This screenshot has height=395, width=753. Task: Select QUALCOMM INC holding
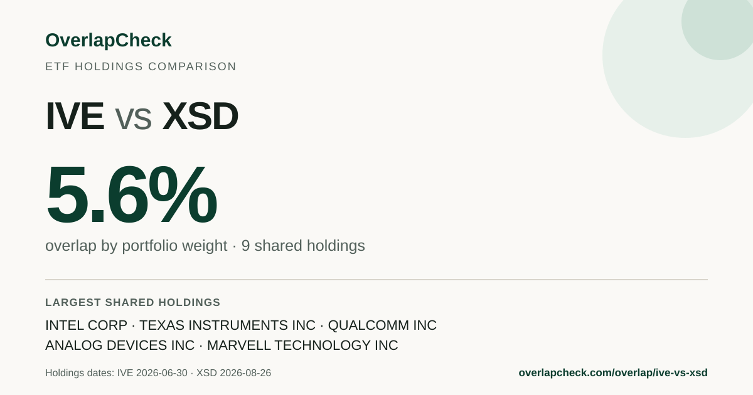[x=382, y=325]
